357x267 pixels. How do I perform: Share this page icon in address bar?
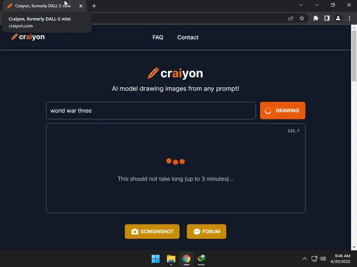coord(291,18)
